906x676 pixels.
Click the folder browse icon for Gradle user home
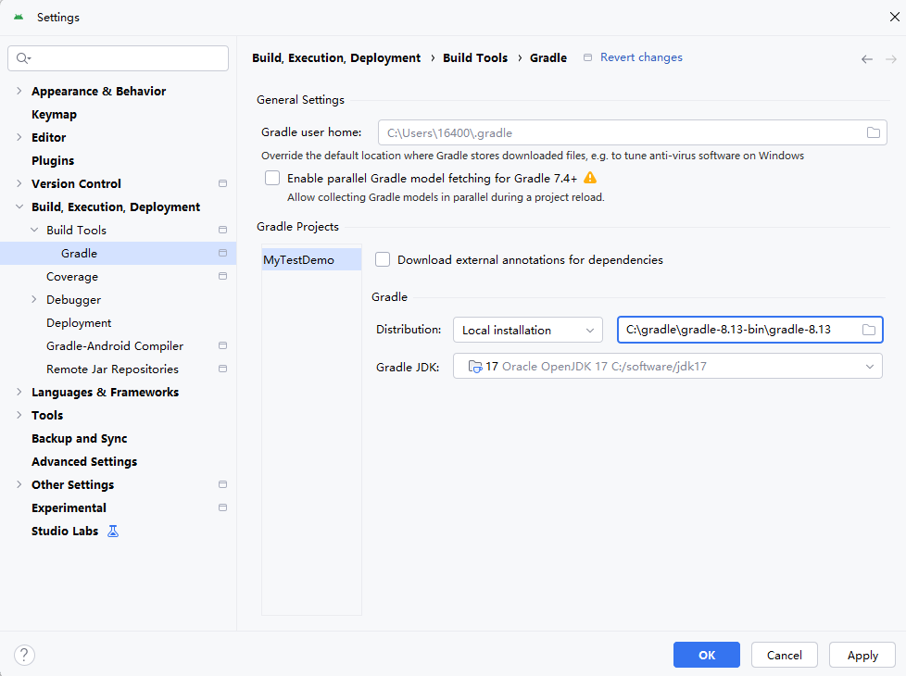(873, 133)
